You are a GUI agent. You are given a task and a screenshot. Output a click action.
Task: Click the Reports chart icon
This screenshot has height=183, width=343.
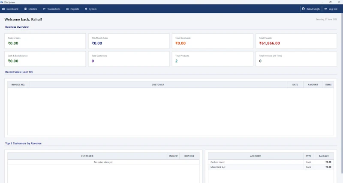pyautogui.click(x=67, y=9)
